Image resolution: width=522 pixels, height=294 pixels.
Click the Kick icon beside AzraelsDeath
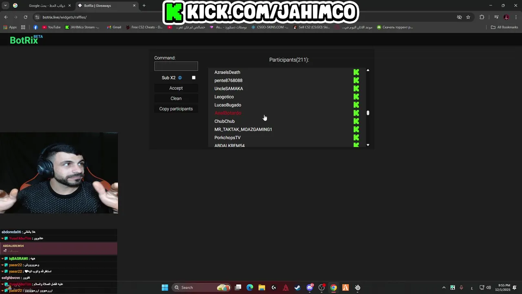[x=356, y=72]
